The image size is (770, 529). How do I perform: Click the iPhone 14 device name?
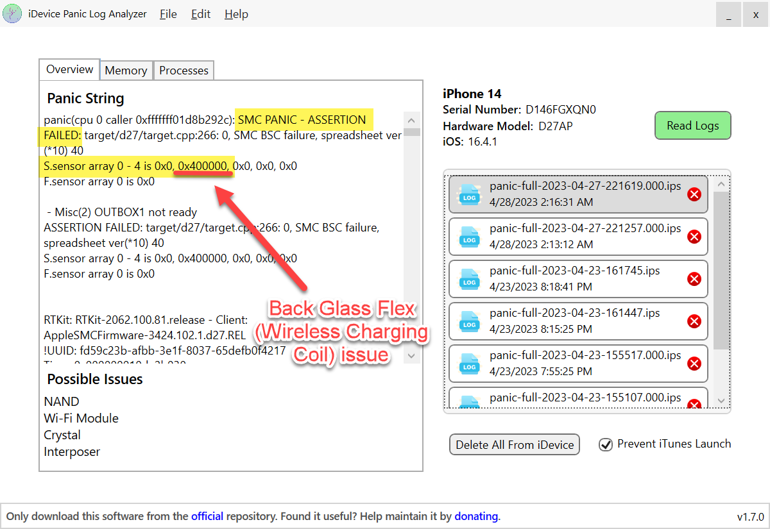click(x=472, y=94)
